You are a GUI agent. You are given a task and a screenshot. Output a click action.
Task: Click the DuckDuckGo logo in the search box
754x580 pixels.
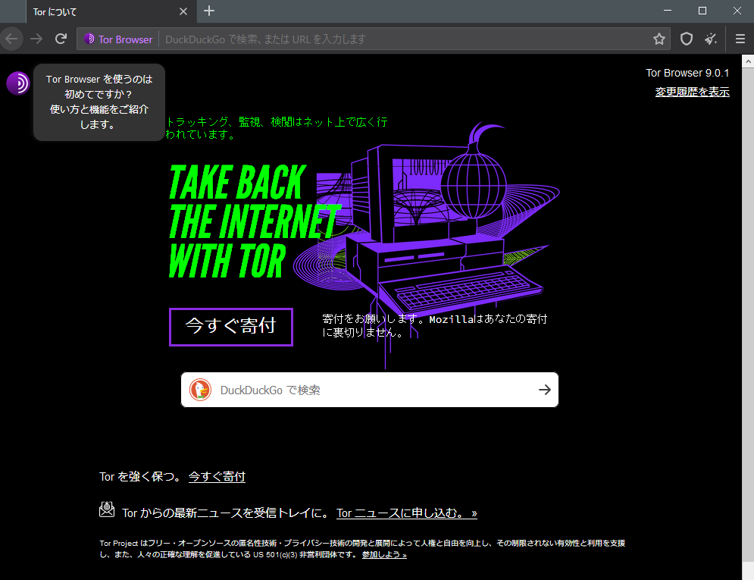200,389
